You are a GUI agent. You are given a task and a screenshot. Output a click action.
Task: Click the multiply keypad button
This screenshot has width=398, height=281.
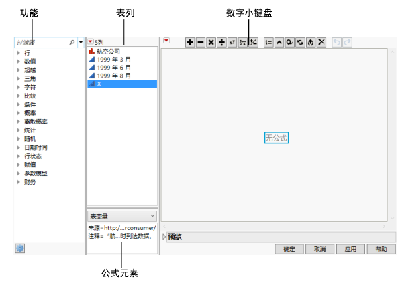pos(211,43)
